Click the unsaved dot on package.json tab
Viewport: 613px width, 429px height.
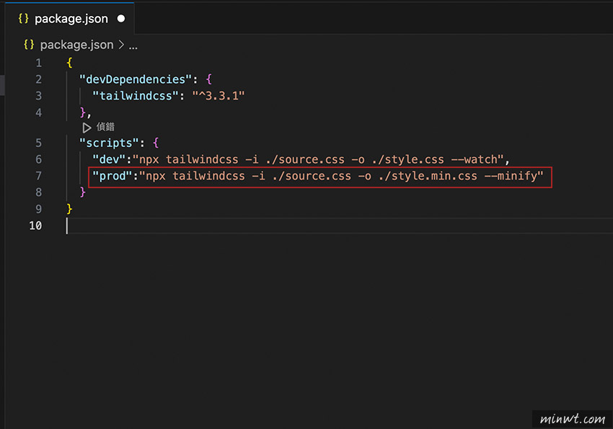(x=121, y=18)
